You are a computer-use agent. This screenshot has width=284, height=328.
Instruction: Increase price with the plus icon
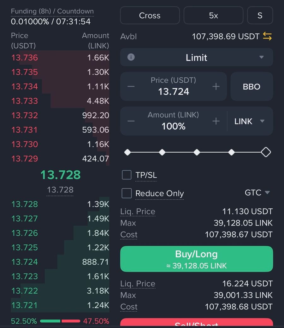click(216, 86)
